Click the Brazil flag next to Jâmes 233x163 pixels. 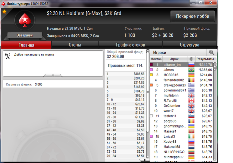191,70
